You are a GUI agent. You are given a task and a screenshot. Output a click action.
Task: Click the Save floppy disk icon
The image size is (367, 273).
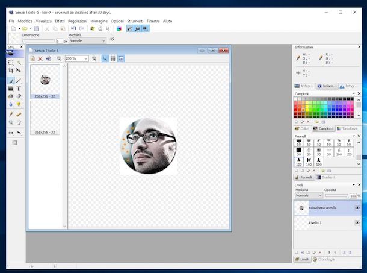[x=36, y=28]
